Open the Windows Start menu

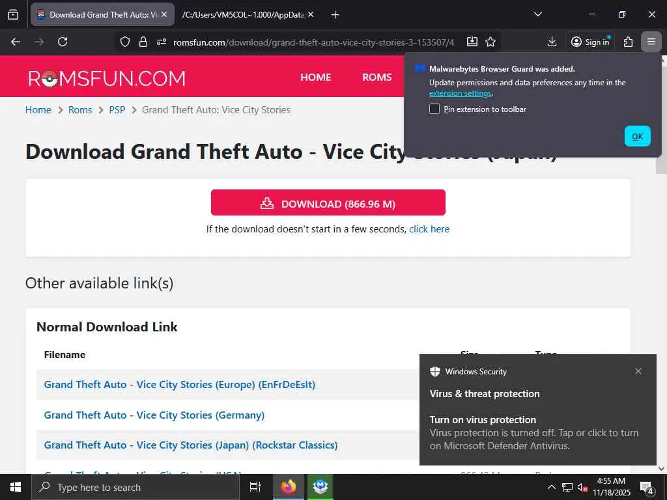16,487
